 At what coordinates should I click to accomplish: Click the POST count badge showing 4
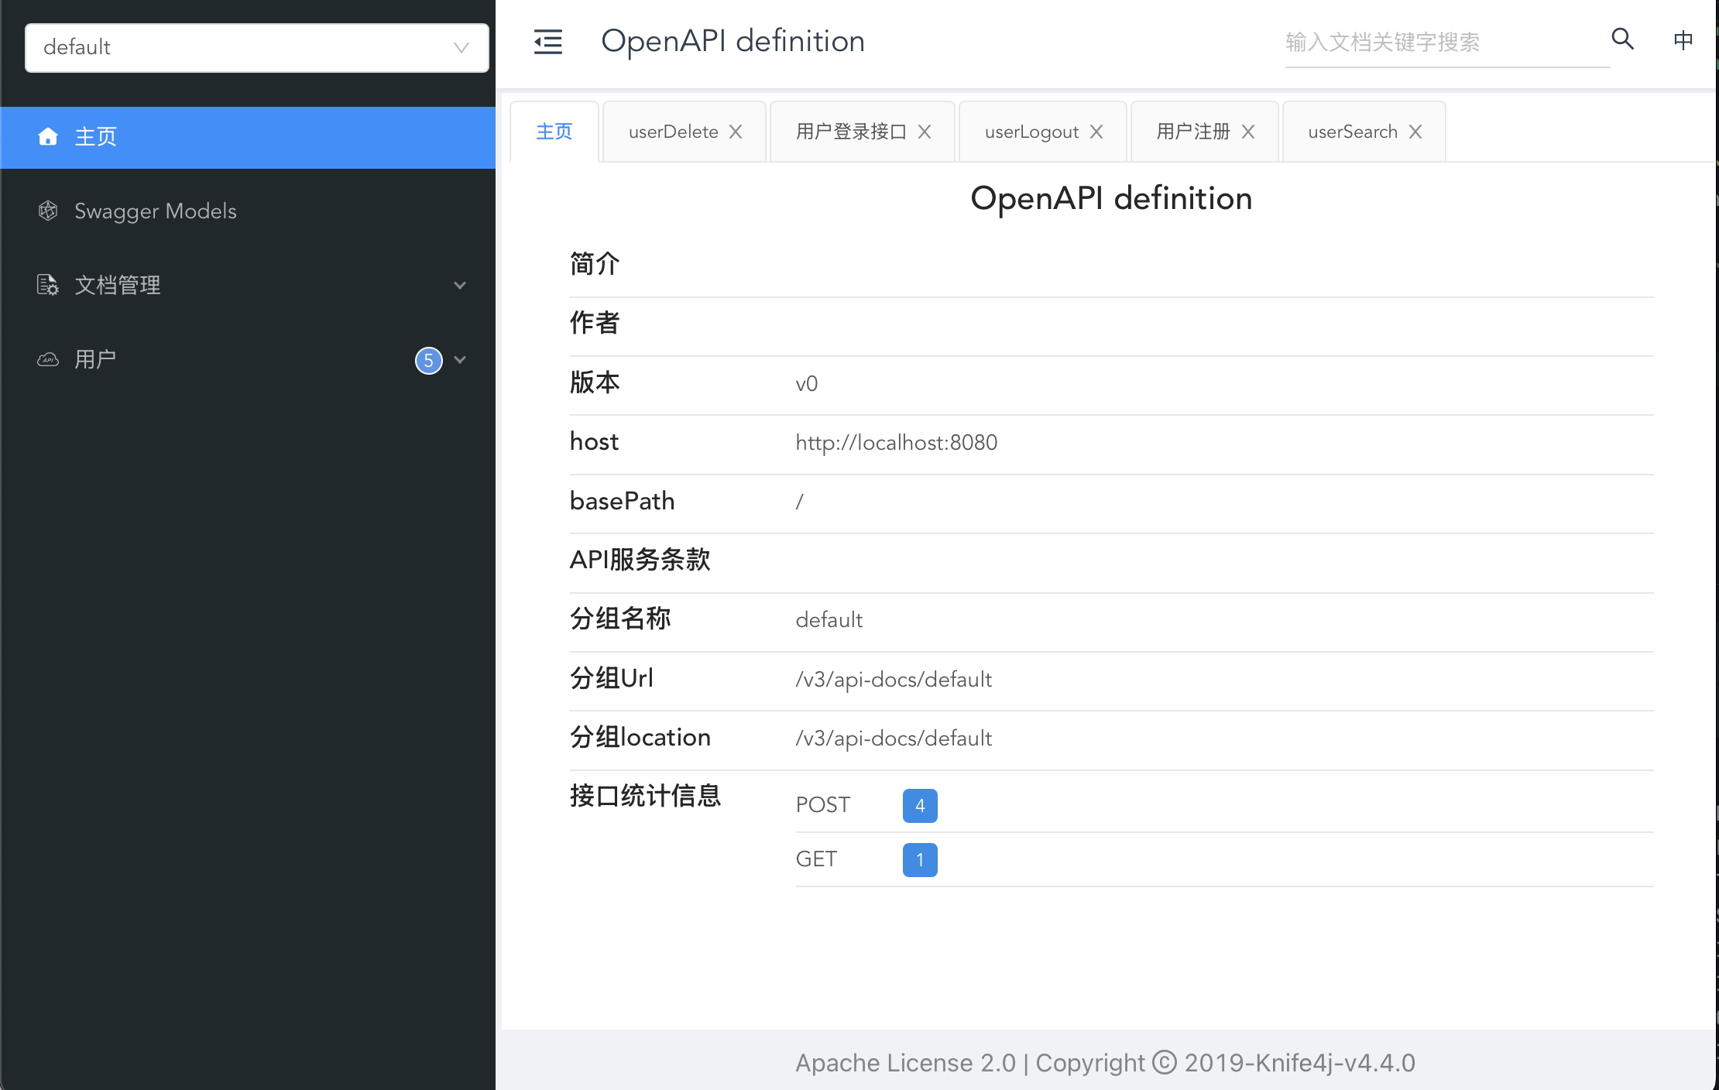coord(919,805)
